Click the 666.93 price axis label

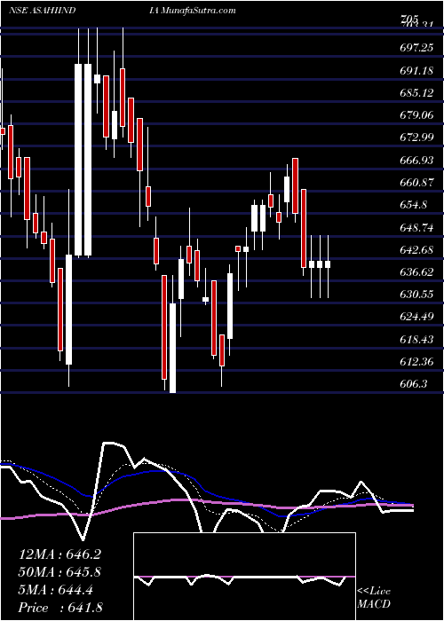pos(415,160)
